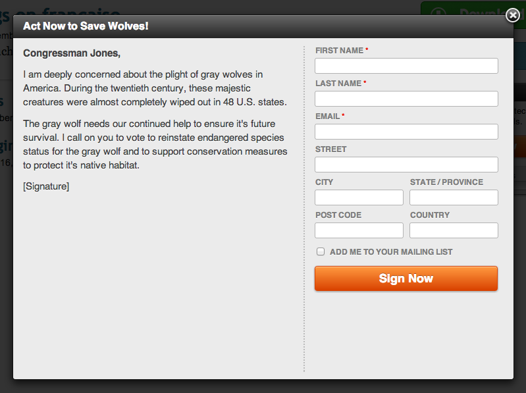Enable the mailing list checkbox
Screen dimensions: 526x393
click(321, 251)
